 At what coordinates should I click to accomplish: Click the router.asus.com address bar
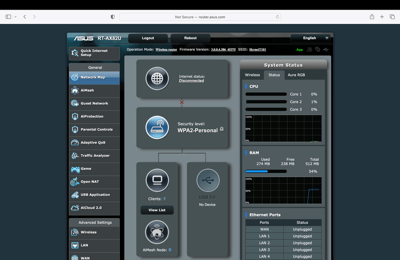pyautogui.click(x=200, y=17)
